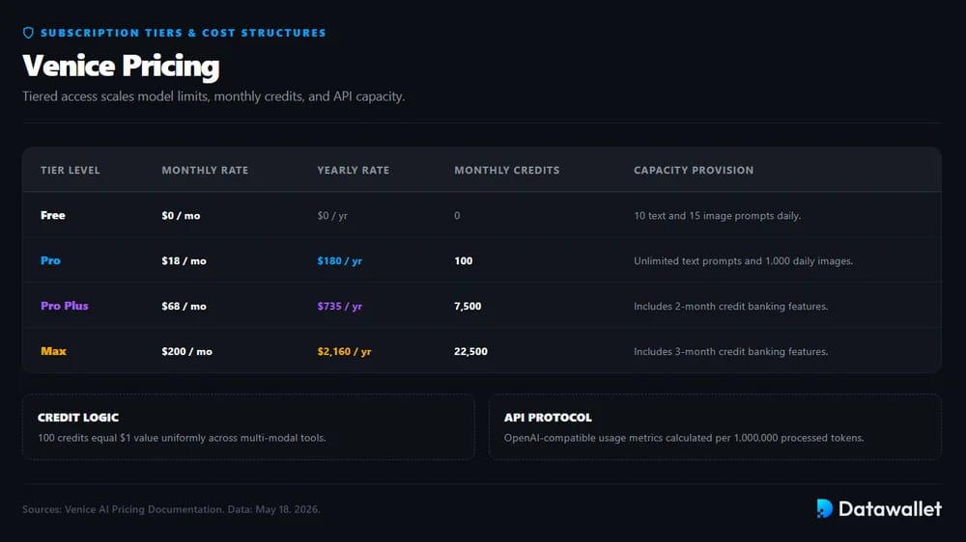Click the $0 / mo monthly rate
Screen dimensions: 966x542
(182, 216)
